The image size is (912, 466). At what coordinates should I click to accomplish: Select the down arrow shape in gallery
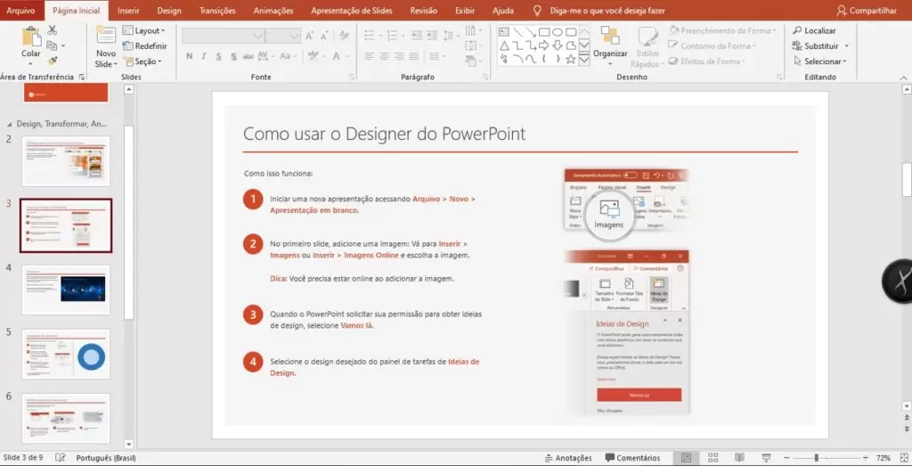click(x=558, y=45)
